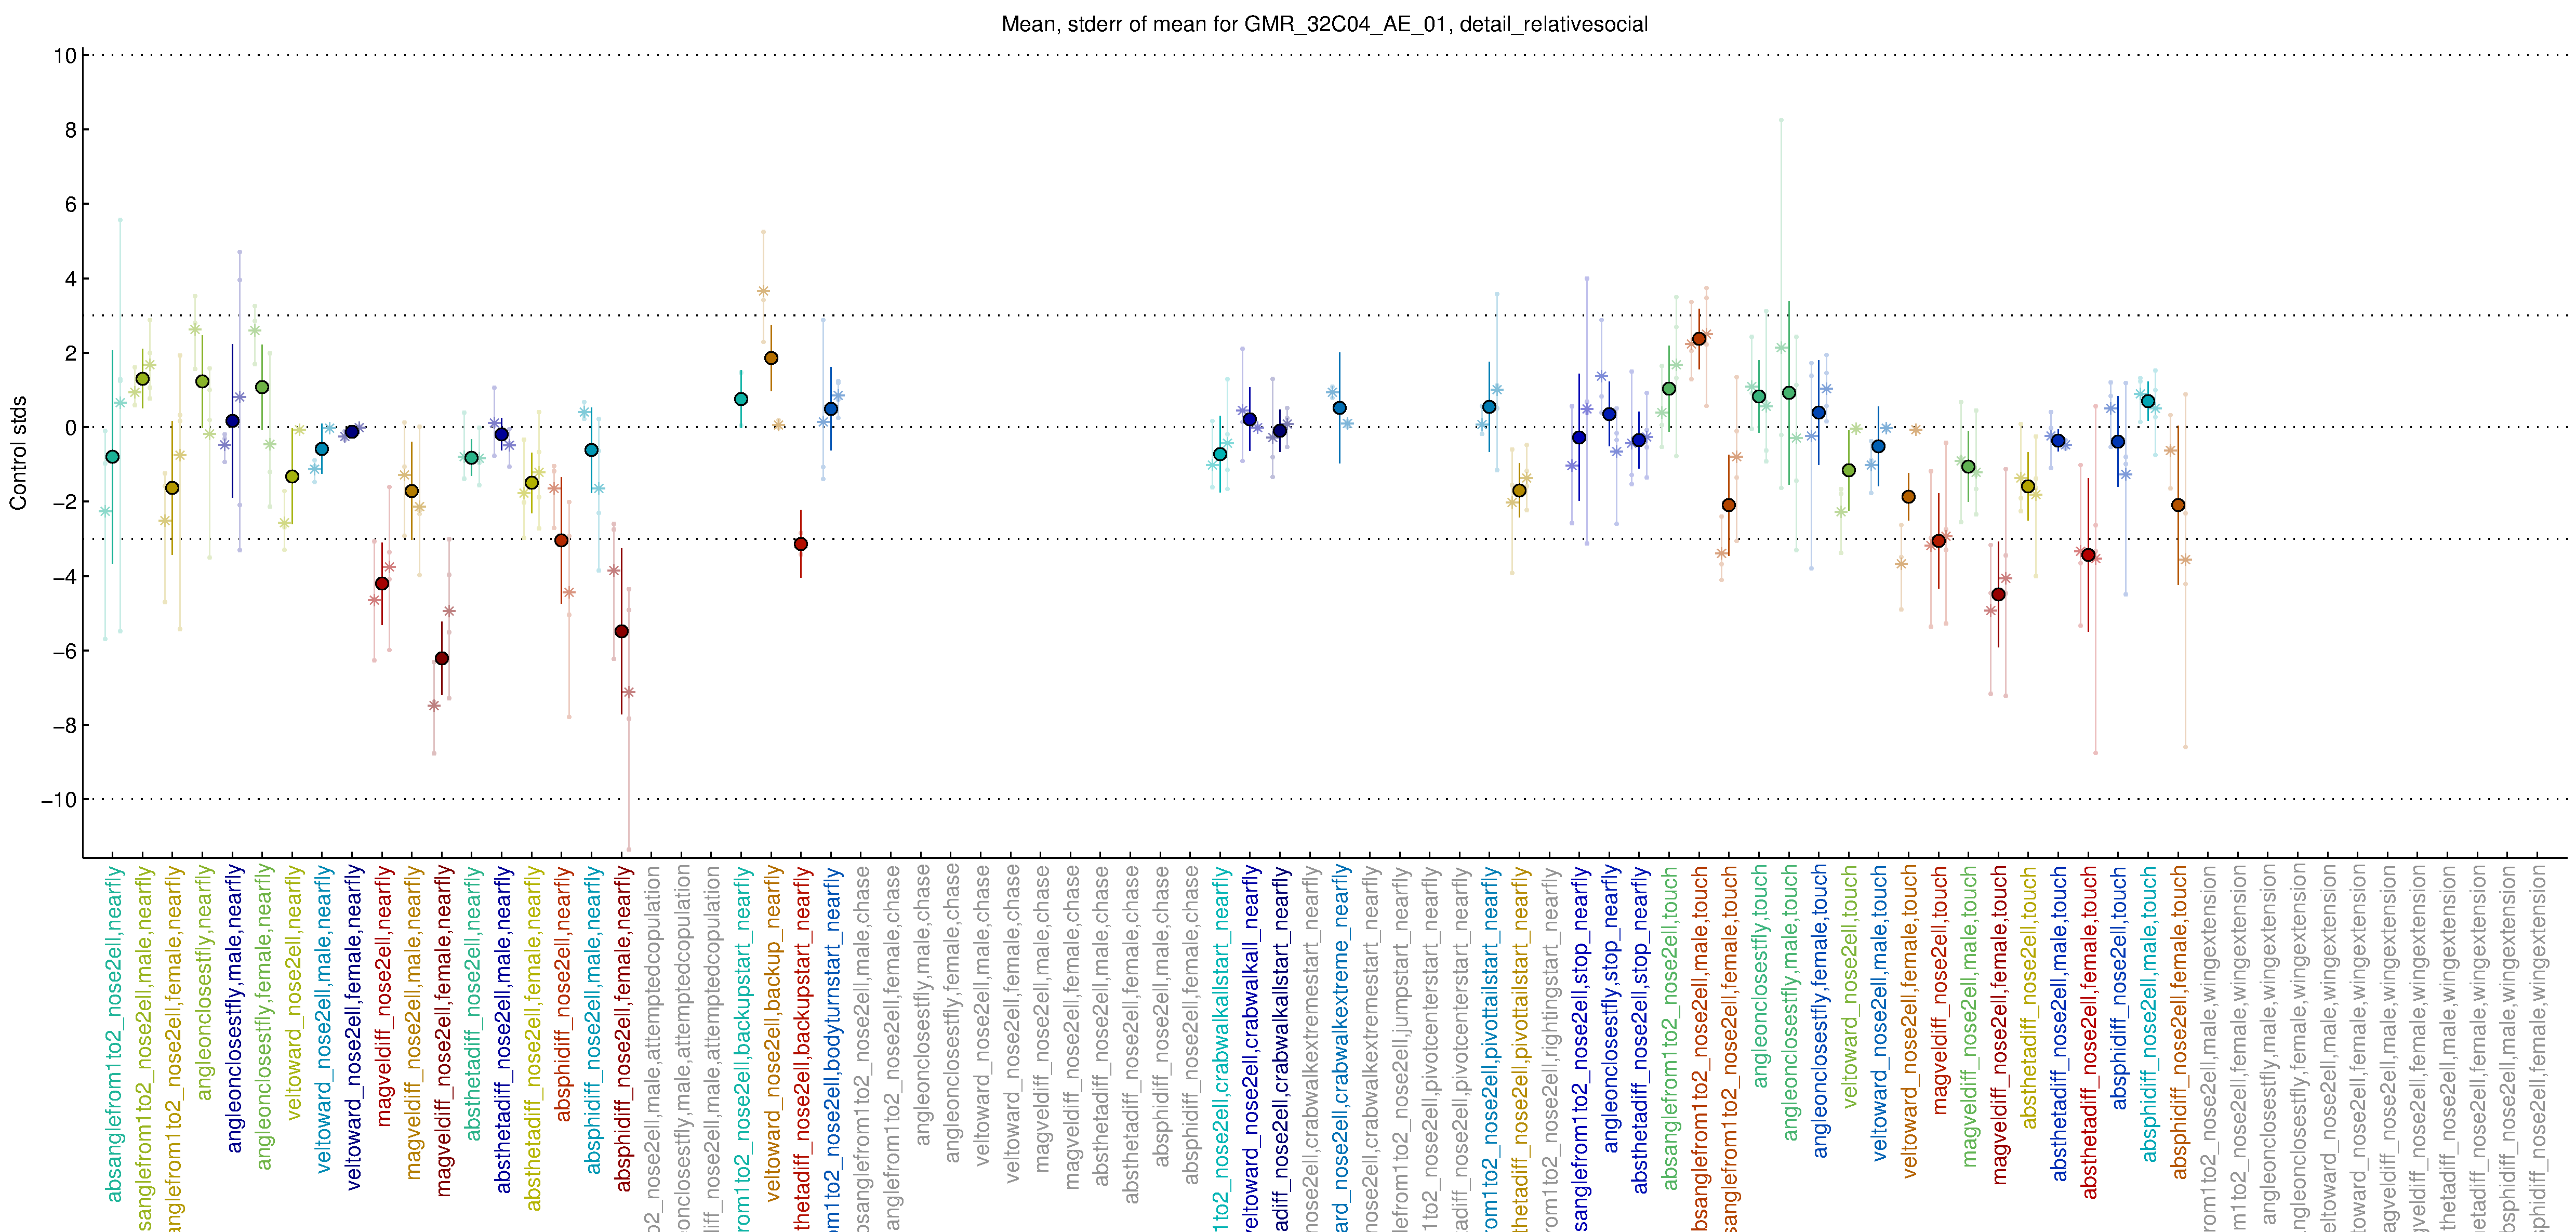Click mean marker above 'magveldiff_nose2ell,nearfly' label
The height and width of the screenshot is (1232, 2576).
click(x=382, y=583)
